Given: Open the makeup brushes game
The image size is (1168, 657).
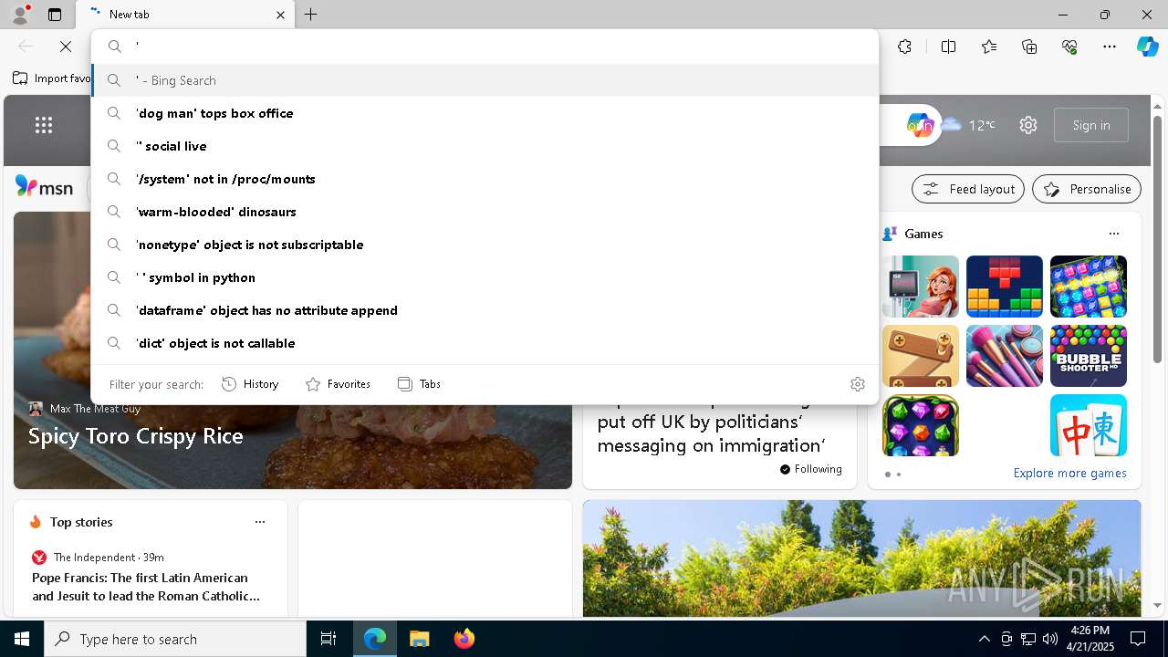Looking at the screenshot, I should (1005, 356).
